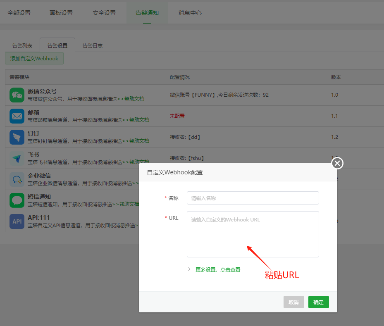The image size is (384, 326).
Task: Open 帮助文档 link in 短信通知 row
Action: [x=129, y=204]
